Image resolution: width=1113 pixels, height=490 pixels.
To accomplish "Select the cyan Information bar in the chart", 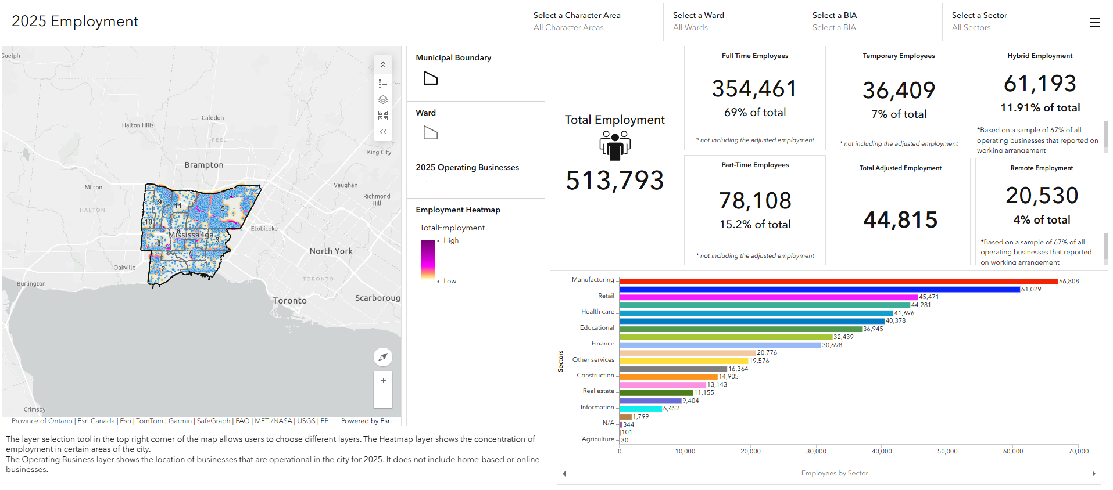I will 640,409.
